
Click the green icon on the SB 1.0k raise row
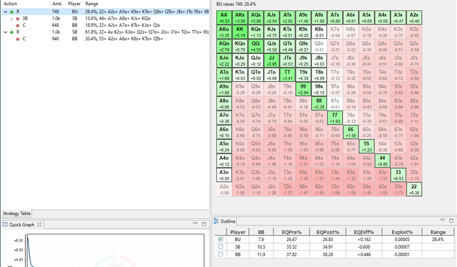(x=12, y=32)
